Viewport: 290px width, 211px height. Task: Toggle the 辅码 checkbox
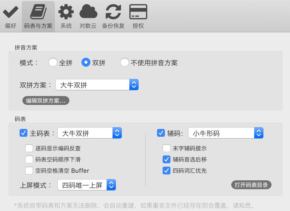(161, 133)
